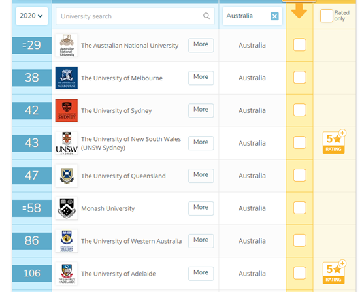Click the orange sort-down arrow

click(299, 10)
